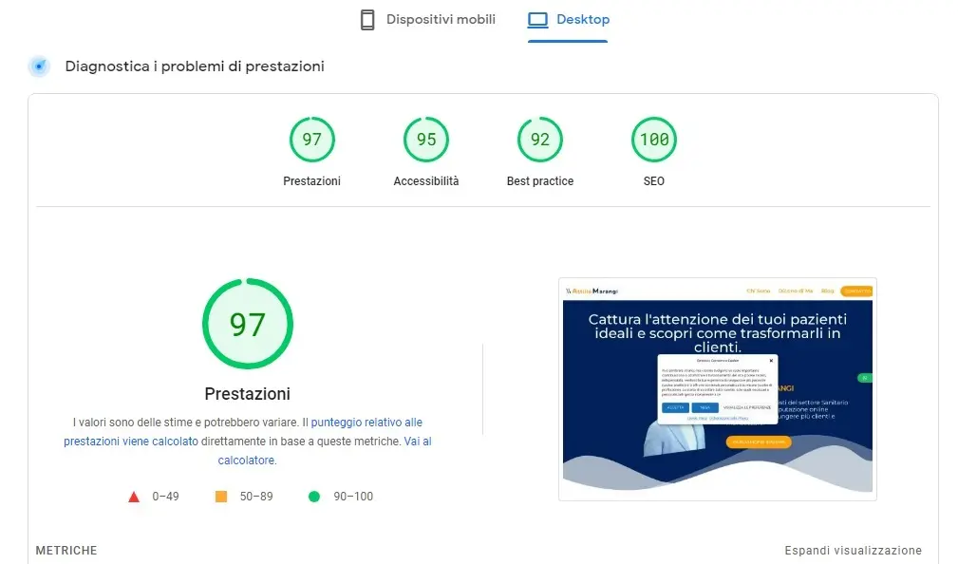The height and width of the screenshot is (564, 958).
Task: Click the large 97 performance gauge
Action: (x=247, y=325)
